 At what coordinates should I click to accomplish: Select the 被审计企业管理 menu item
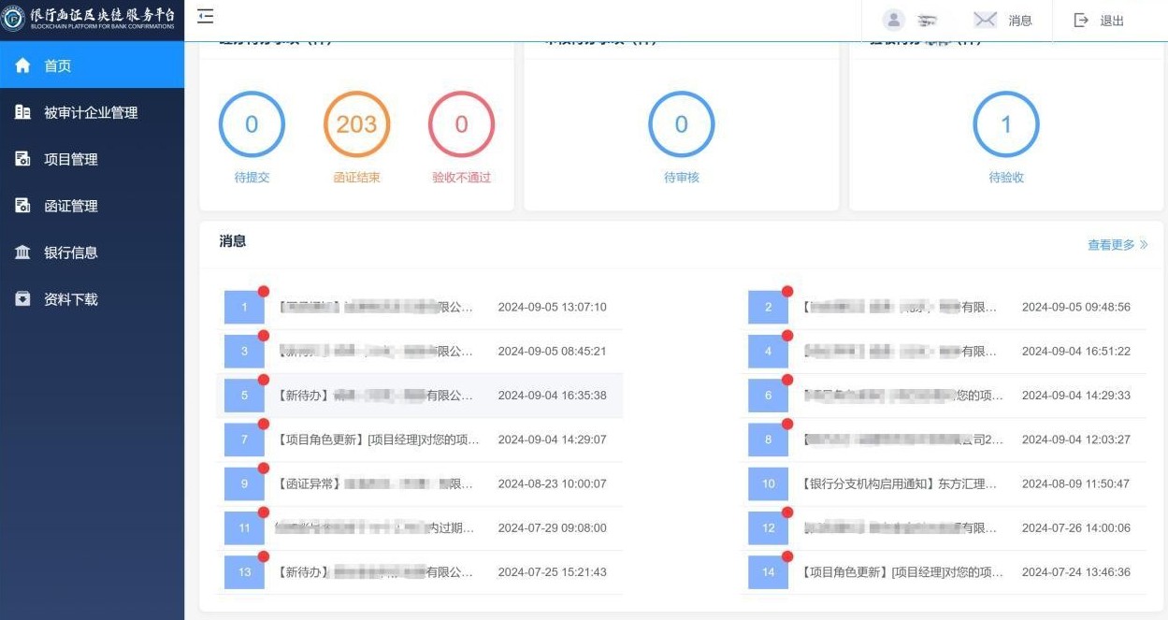click(x=91, y=112)
